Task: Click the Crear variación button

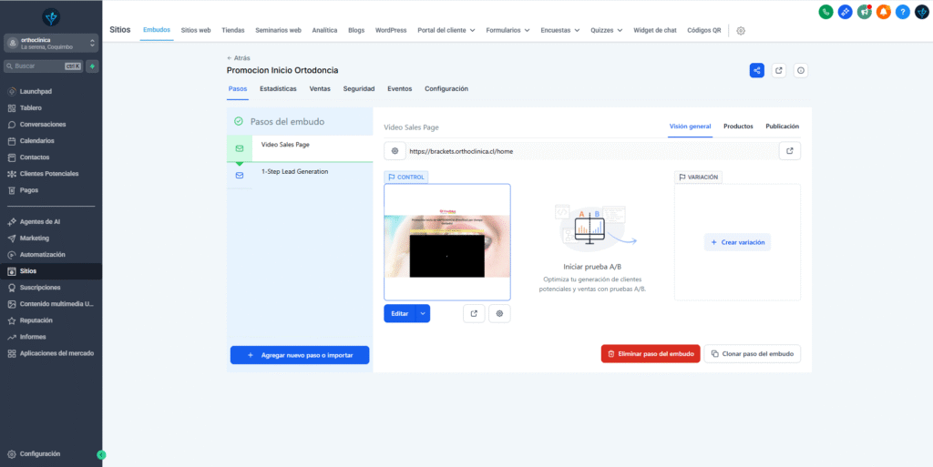Action: pos(737,242)
